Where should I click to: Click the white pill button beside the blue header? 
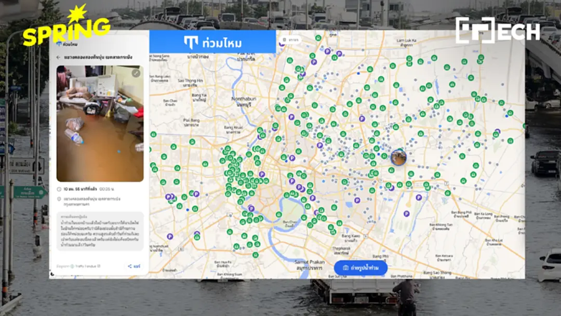(x=290, y=39)
